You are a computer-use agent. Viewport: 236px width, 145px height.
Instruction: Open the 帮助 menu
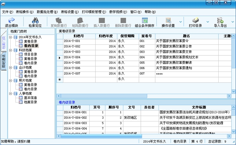tap(150, 12)
